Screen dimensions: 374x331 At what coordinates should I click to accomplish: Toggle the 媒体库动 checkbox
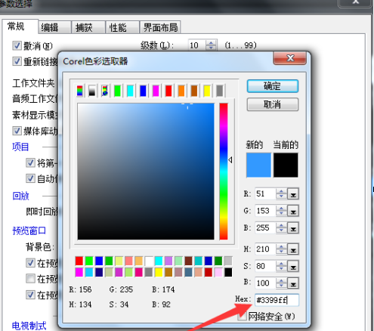click(x=17, y=131)
